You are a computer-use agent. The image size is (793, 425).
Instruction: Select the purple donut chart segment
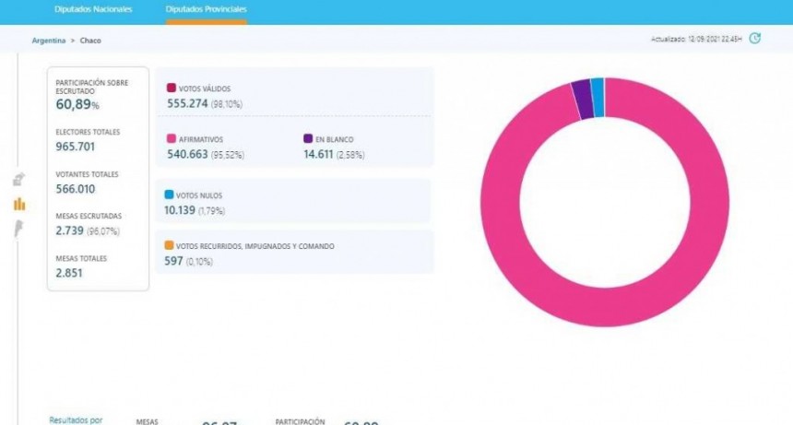[583, 100]
